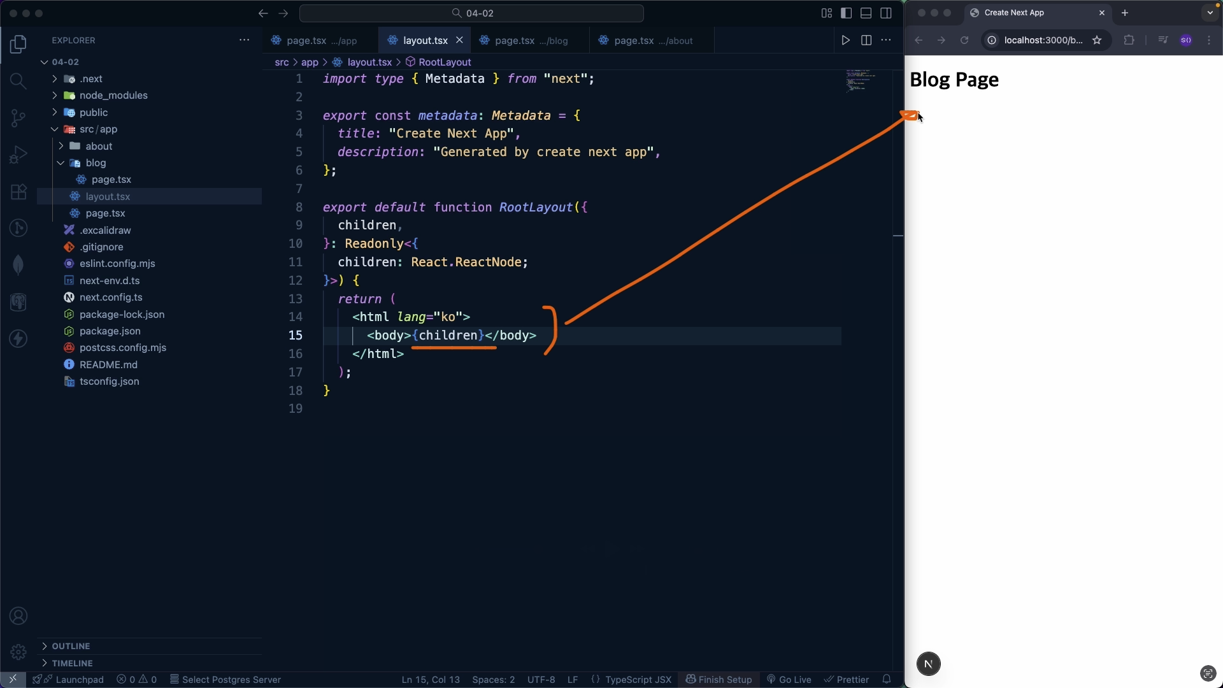Expand the OUTLINE section
1223x688 pixels.
click(71, 646)
